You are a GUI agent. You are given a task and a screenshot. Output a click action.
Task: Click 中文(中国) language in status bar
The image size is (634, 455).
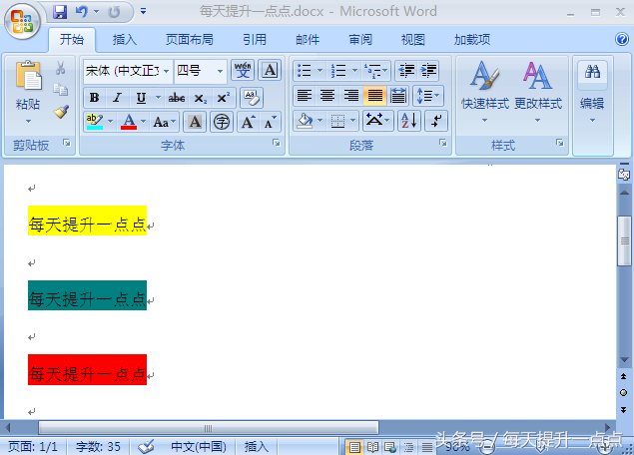(x=198, y=446)
